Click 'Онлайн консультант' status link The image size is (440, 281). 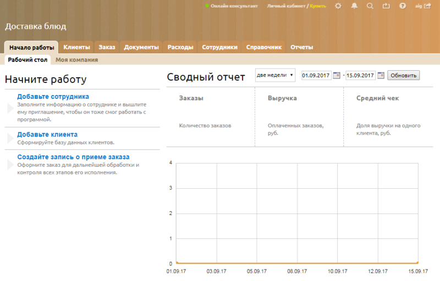pyautogui.click(x=233, y=6)
